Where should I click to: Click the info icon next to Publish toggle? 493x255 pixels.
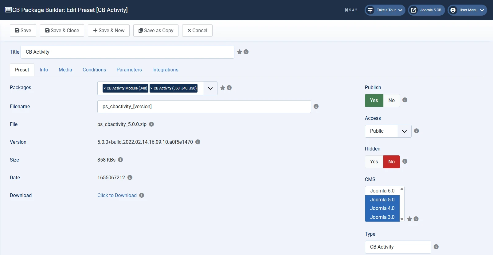point(405,100)
